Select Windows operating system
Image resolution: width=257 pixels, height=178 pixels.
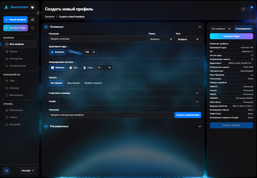(57, 68)
